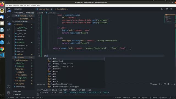Open LibreOffice Writer from the dock
This screenshot has height=99, width=176.
click(2, 30)
